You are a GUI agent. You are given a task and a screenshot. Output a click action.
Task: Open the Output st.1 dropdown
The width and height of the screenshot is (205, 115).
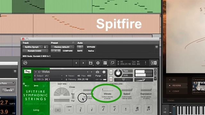(x=49, y=76)
